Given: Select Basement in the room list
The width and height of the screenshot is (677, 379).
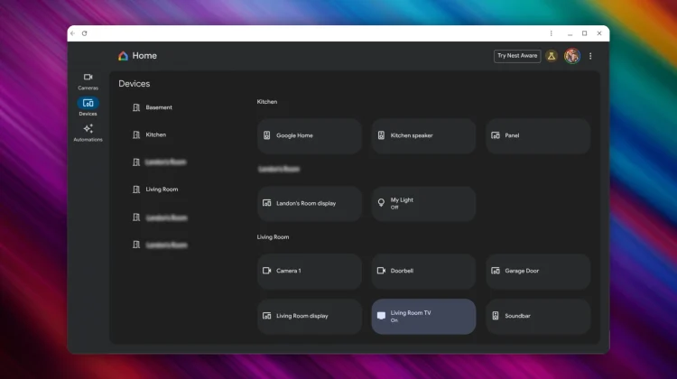Looking at the screenshot, I should pyautogui.click(x=158, y=107).
